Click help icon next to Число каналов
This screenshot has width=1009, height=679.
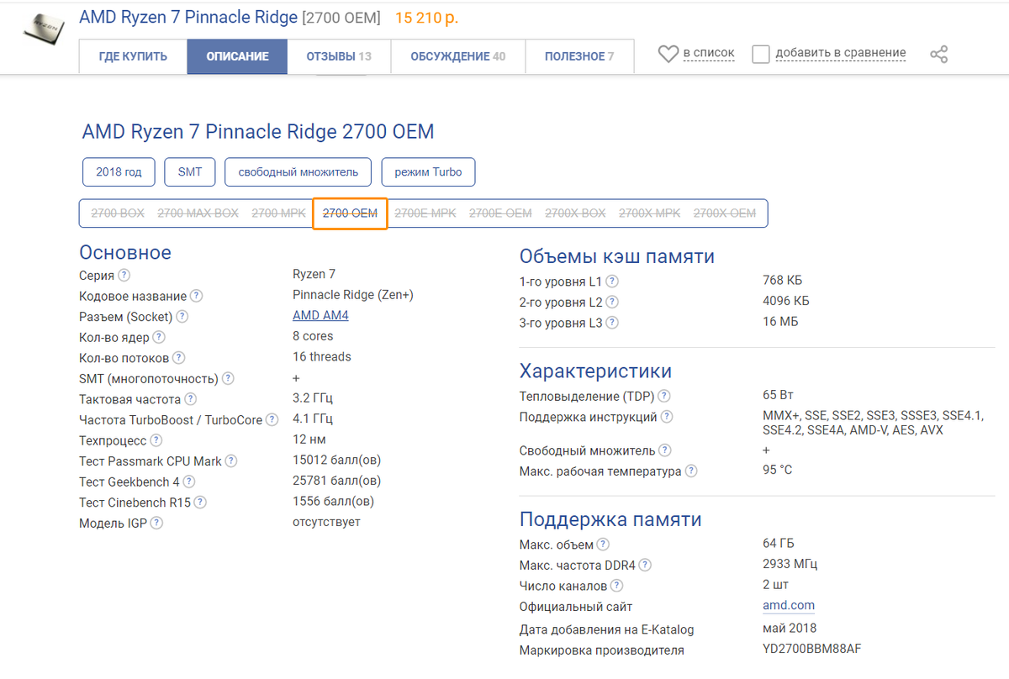point(617,586)
